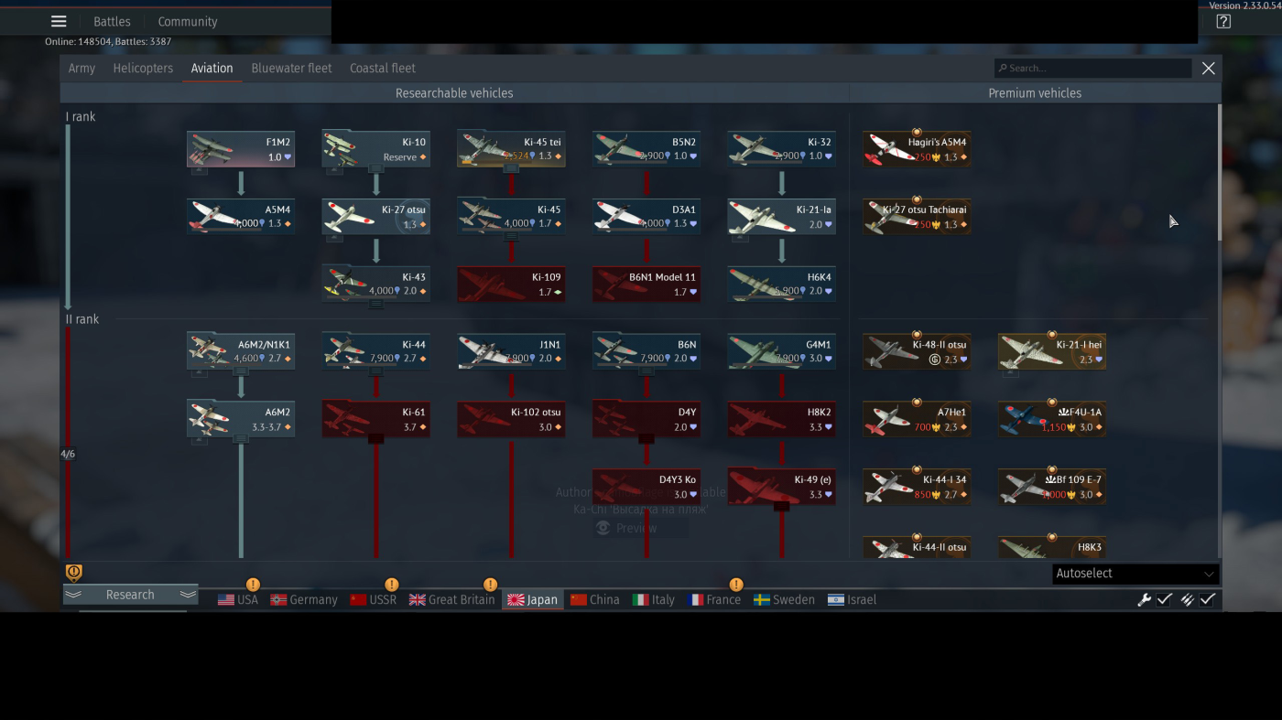
Task: Select premium Ki-27 otsu Tachiarai card
Action: (917, 217)
